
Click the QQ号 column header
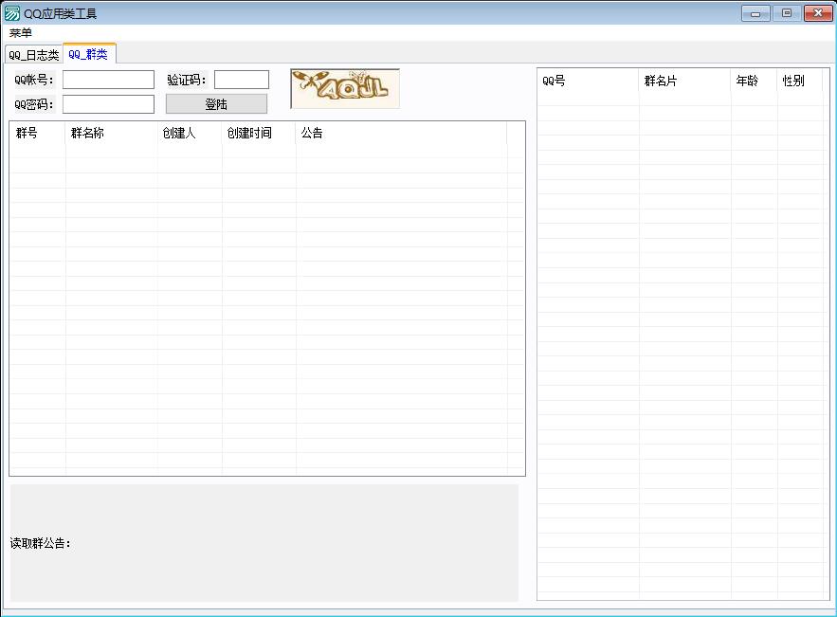(x=588, y=81)
